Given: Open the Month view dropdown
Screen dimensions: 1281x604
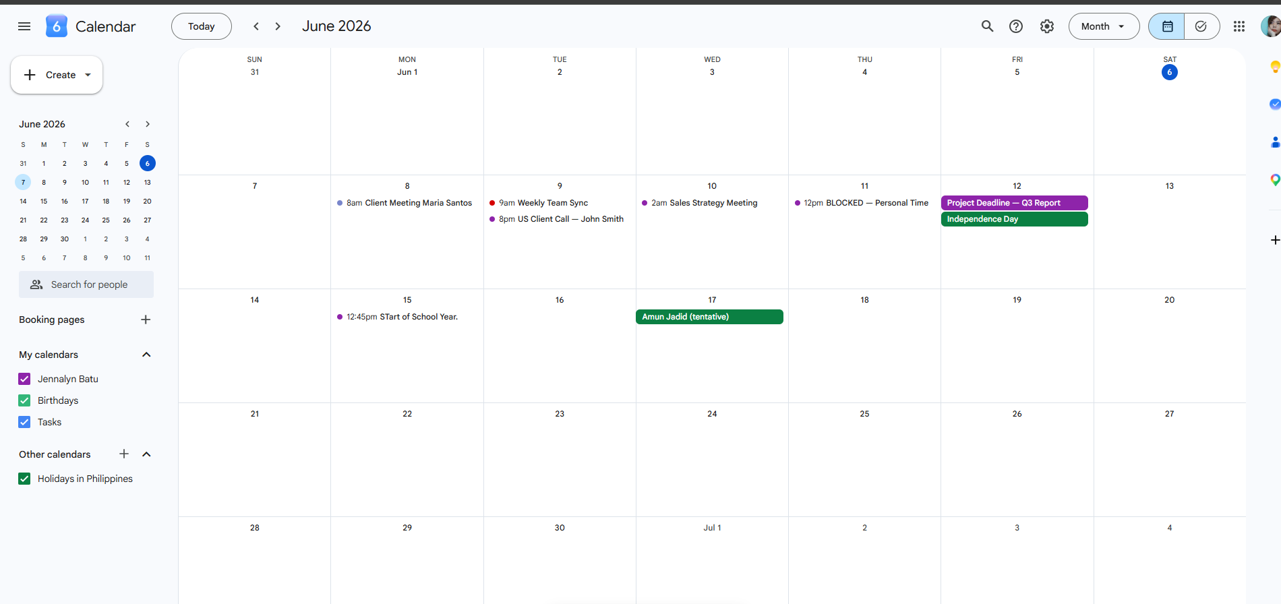Looking at the screenshot, I should [x=1104, y=26].
